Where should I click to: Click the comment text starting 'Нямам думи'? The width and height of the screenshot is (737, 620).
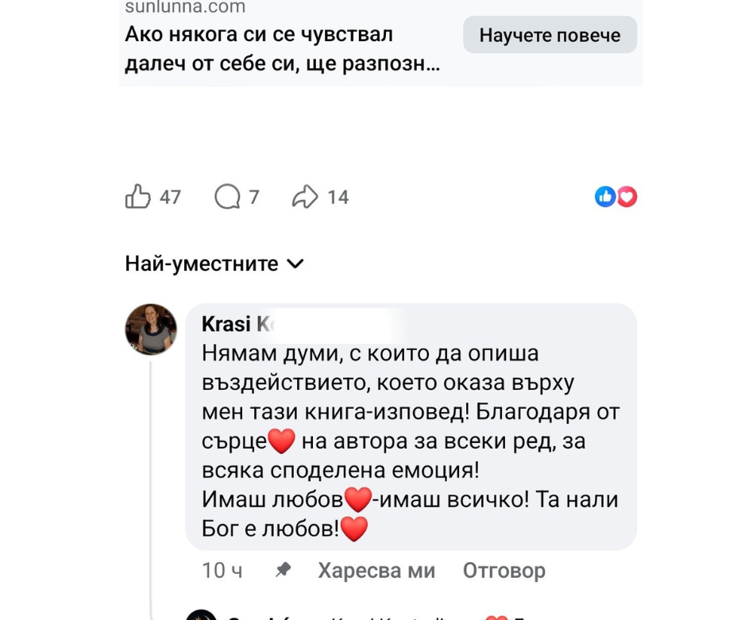click(x=370, y=353)
